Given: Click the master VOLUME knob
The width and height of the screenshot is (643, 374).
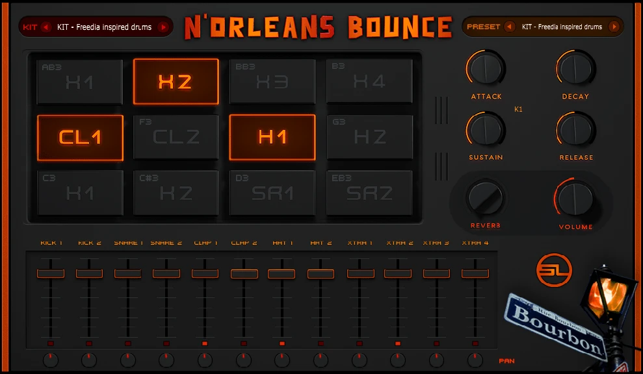Looking at the screenshot, I should 575,199.
